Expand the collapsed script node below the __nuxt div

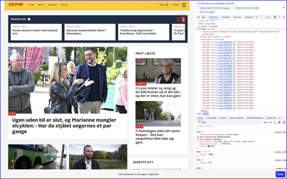click(x=201, y=39)
